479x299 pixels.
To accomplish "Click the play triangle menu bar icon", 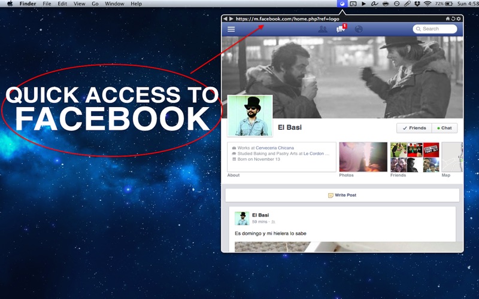I will pyautogui.click(x=363, y=4).
